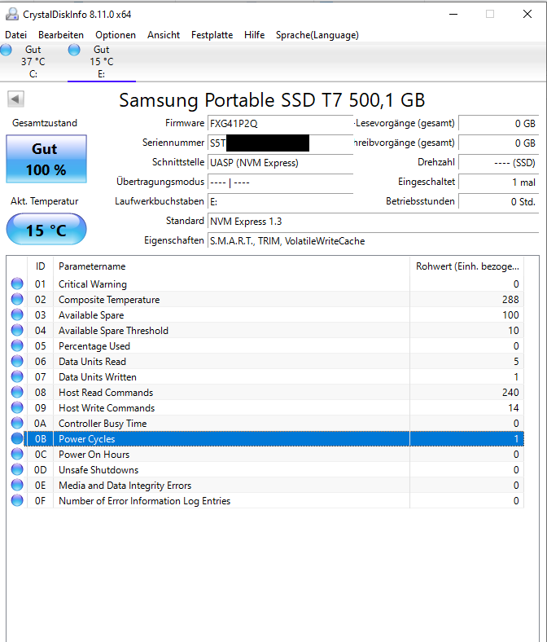Select the Composite Temperature row text
Viewport: 547px width, 642px height.
click(109, 300)
